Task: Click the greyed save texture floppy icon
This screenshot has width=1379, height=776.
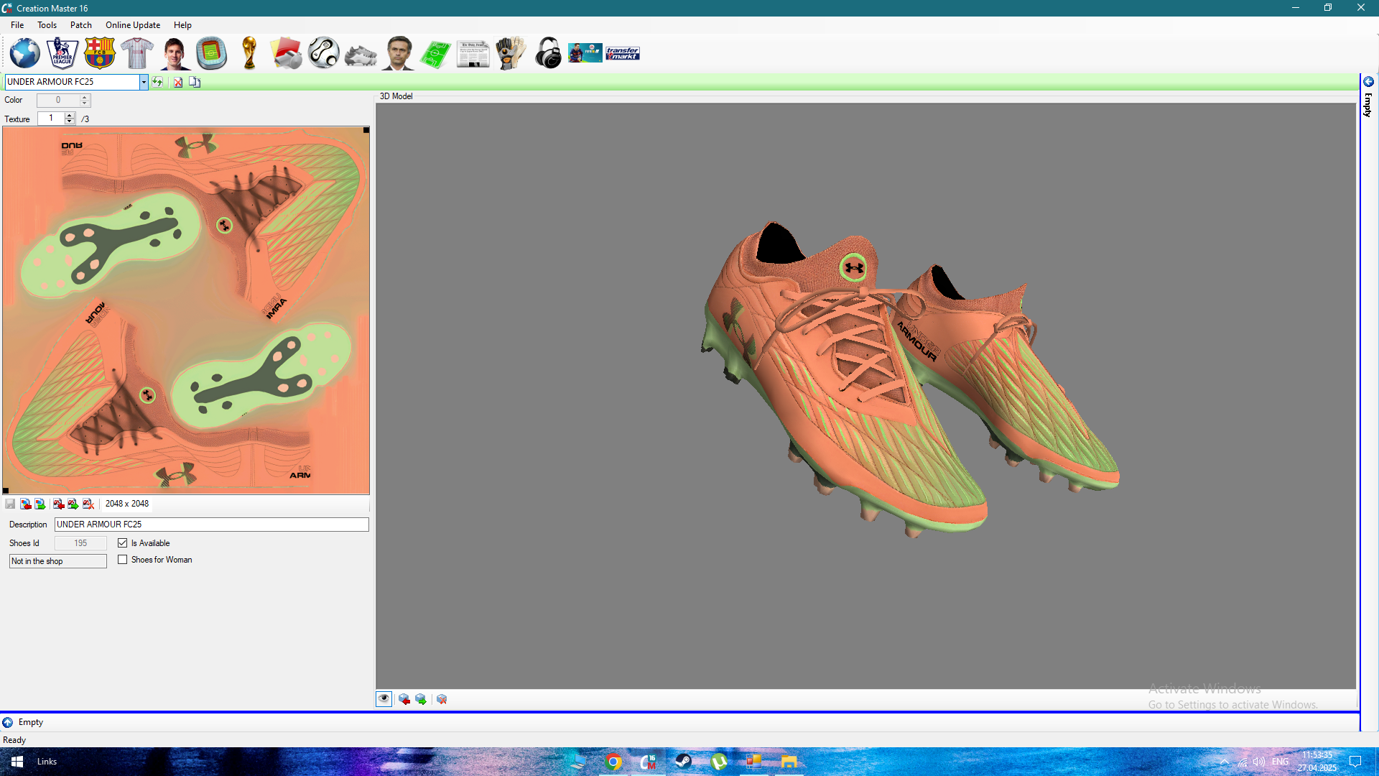Action: click(10, 504)
